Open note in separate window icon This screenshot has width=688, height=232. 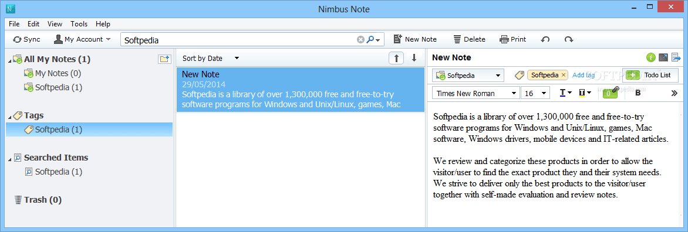coord(663,57)
